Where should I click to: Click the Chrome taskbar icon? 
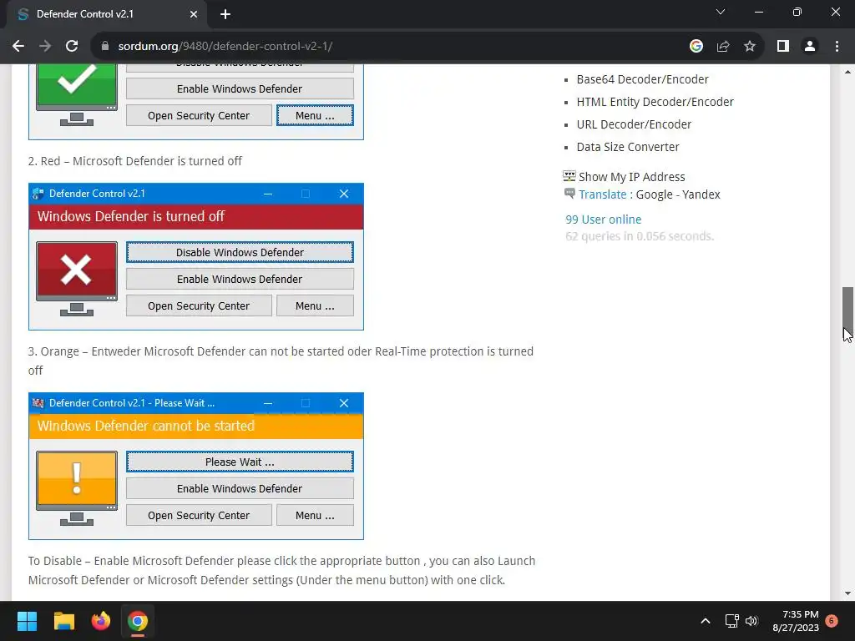138,621
